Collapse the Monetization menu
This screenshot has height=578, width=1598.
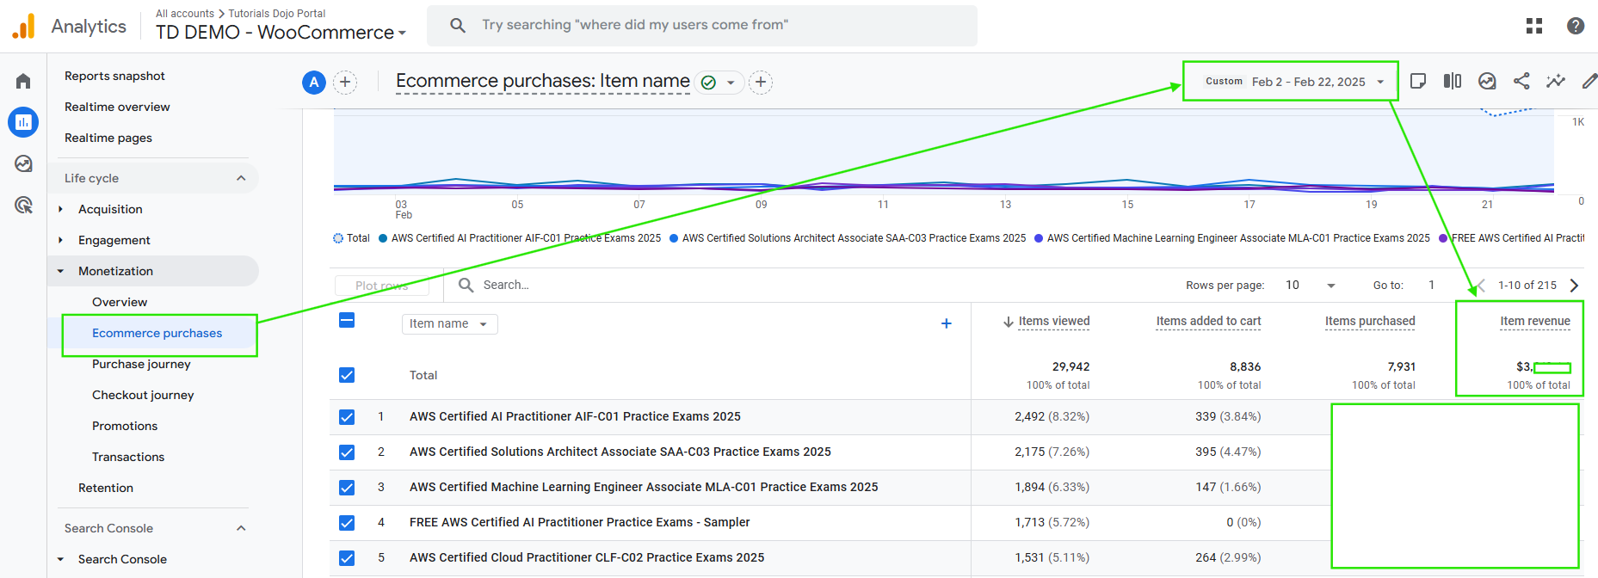[x=60, y=271]
